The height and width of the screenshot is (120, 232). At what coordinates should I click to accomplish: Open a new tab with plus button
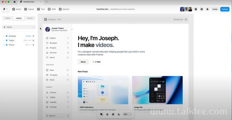coord(47,2)
